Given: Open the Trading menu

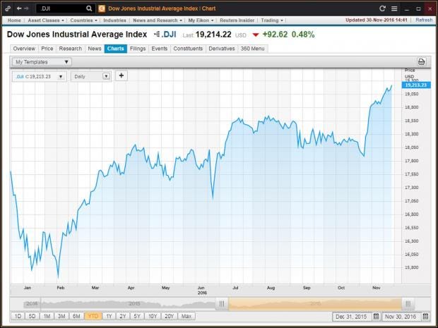Looking at the screenshot, I should click(x=272, y=20).
